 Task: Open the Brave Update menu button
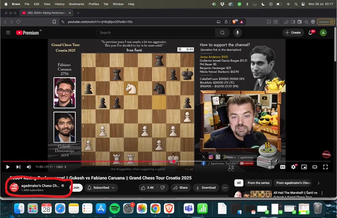tap(326, 22)
